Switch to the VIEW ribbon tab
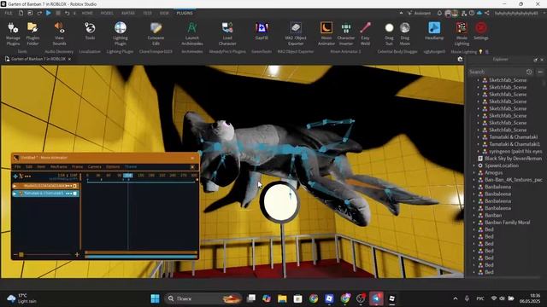This screenshot has width=547, height=307. pyautogui.click(x=164, y=13)
